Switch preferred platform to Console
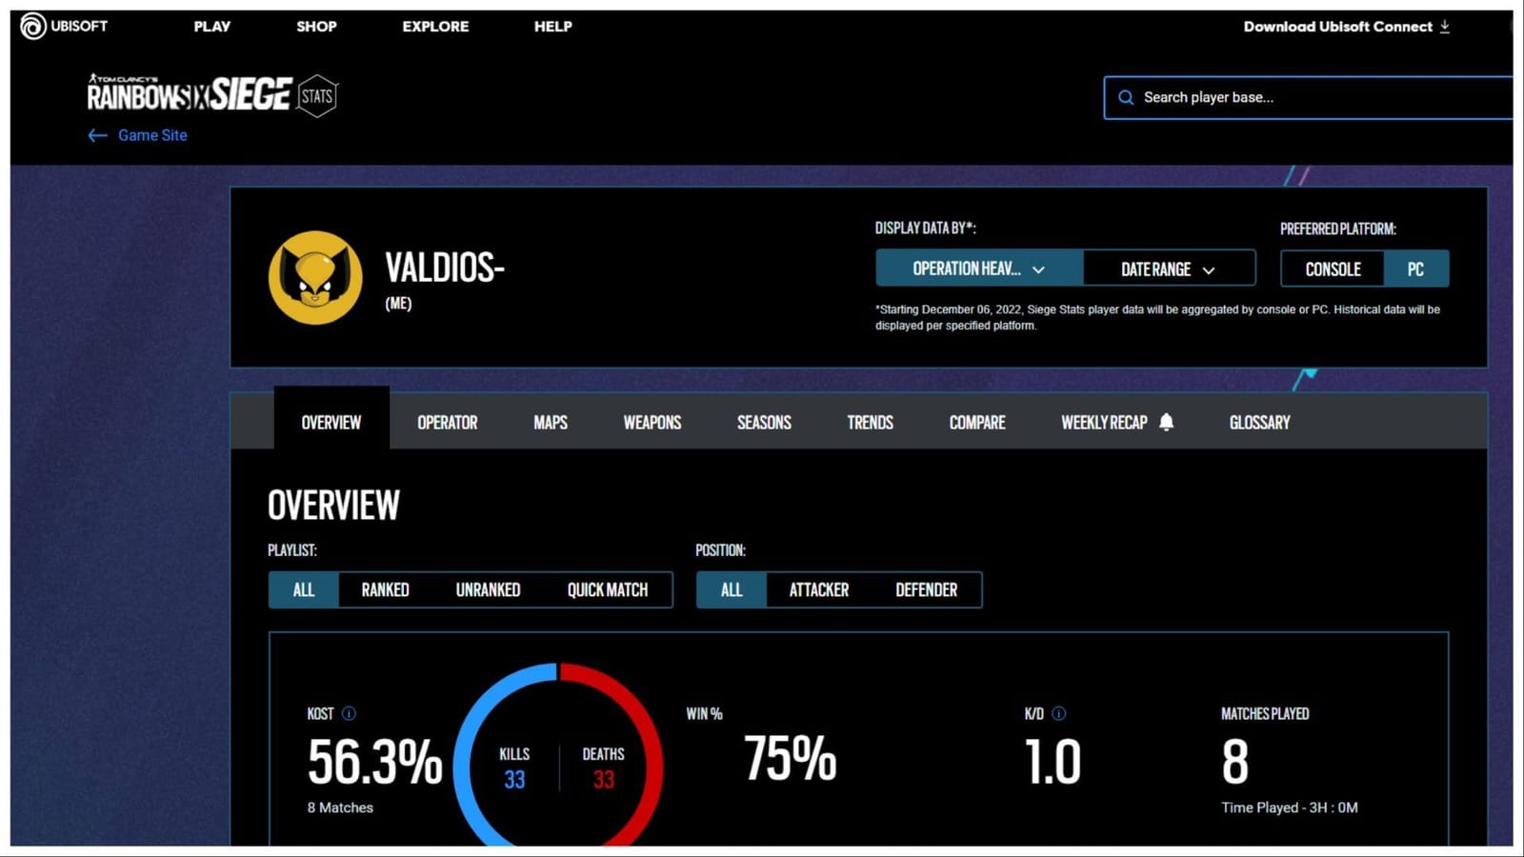 (1332, 269)
